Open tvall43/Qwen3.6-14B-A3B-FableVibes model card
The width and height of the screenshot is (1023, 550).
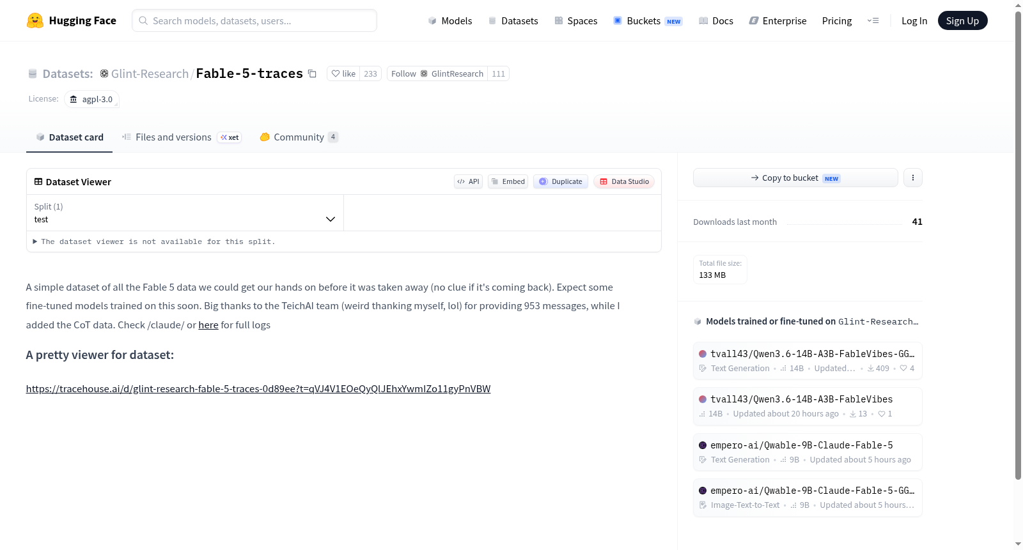click(808, 406)
